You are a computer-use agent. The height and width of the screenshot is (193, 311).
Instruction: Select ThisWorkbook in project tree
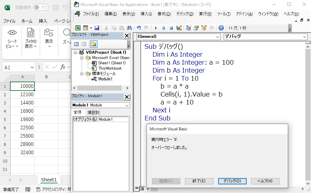[110, 68]
